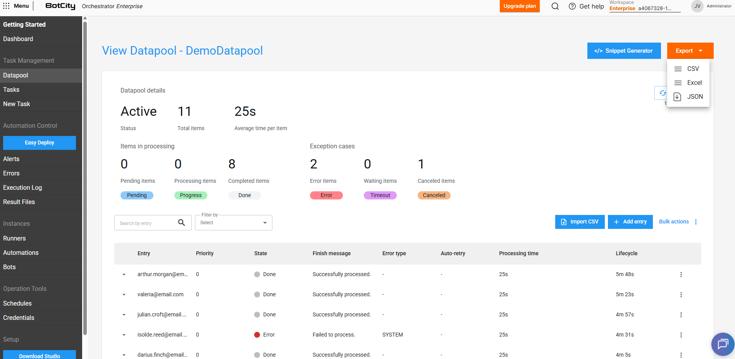Click the Search by entry field
Screen dimensions: 735x359
pyautogui.click(x=146, y=223)
